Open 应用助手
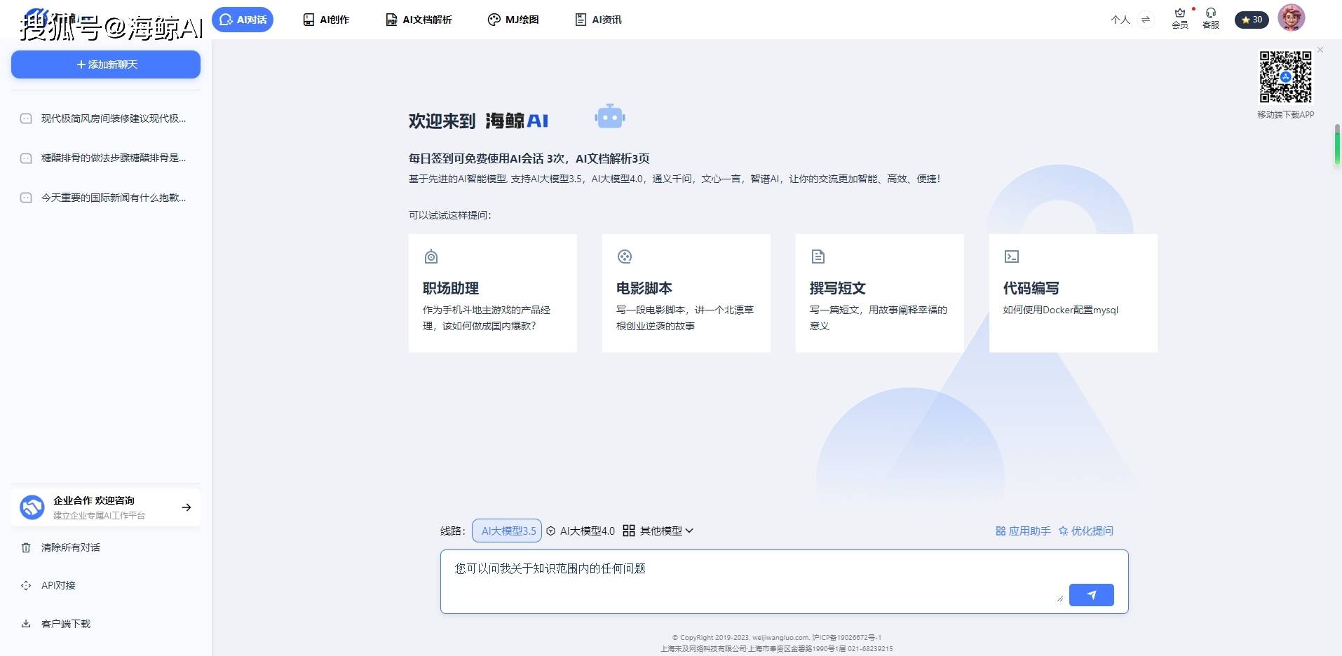This screenshot has width=1342, height=656. click(1023, 531)
